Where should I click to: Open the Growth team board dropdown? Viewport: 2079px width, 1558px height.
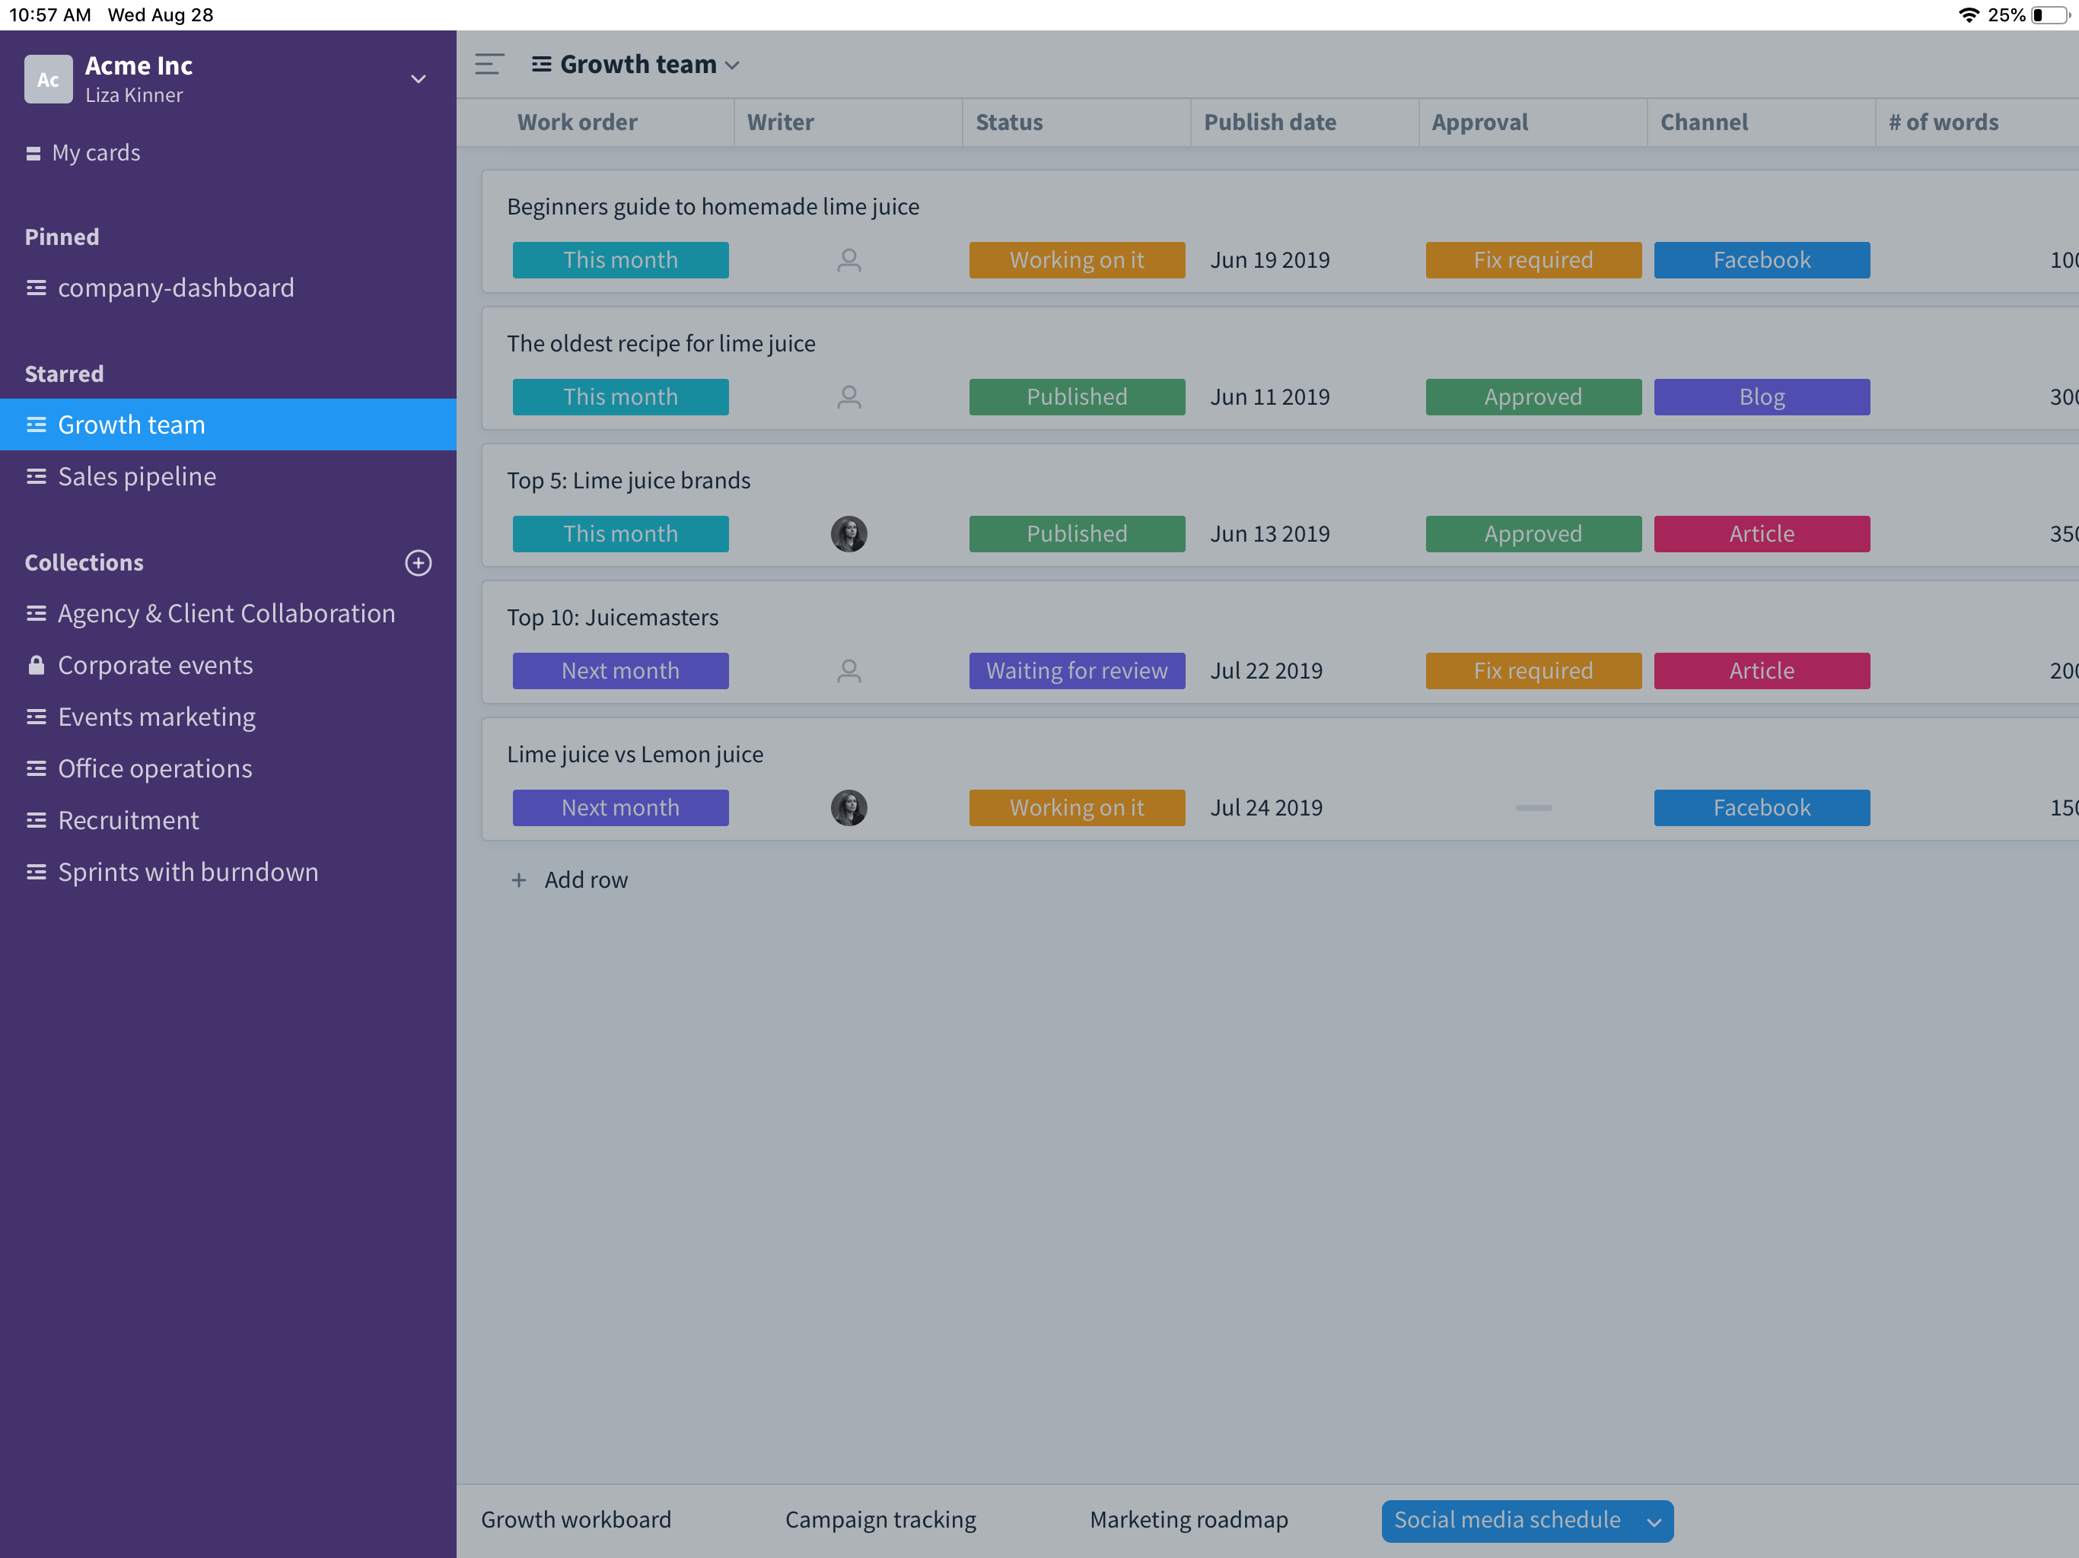(x=733, y=64)
